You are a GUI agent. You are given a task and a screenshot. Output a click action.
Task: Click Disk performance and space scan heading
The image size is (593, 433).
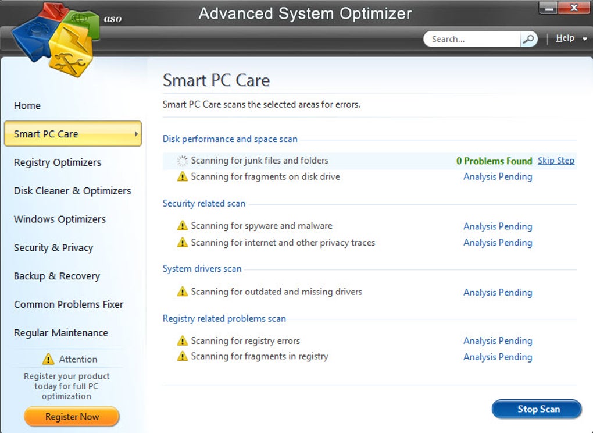230,139
